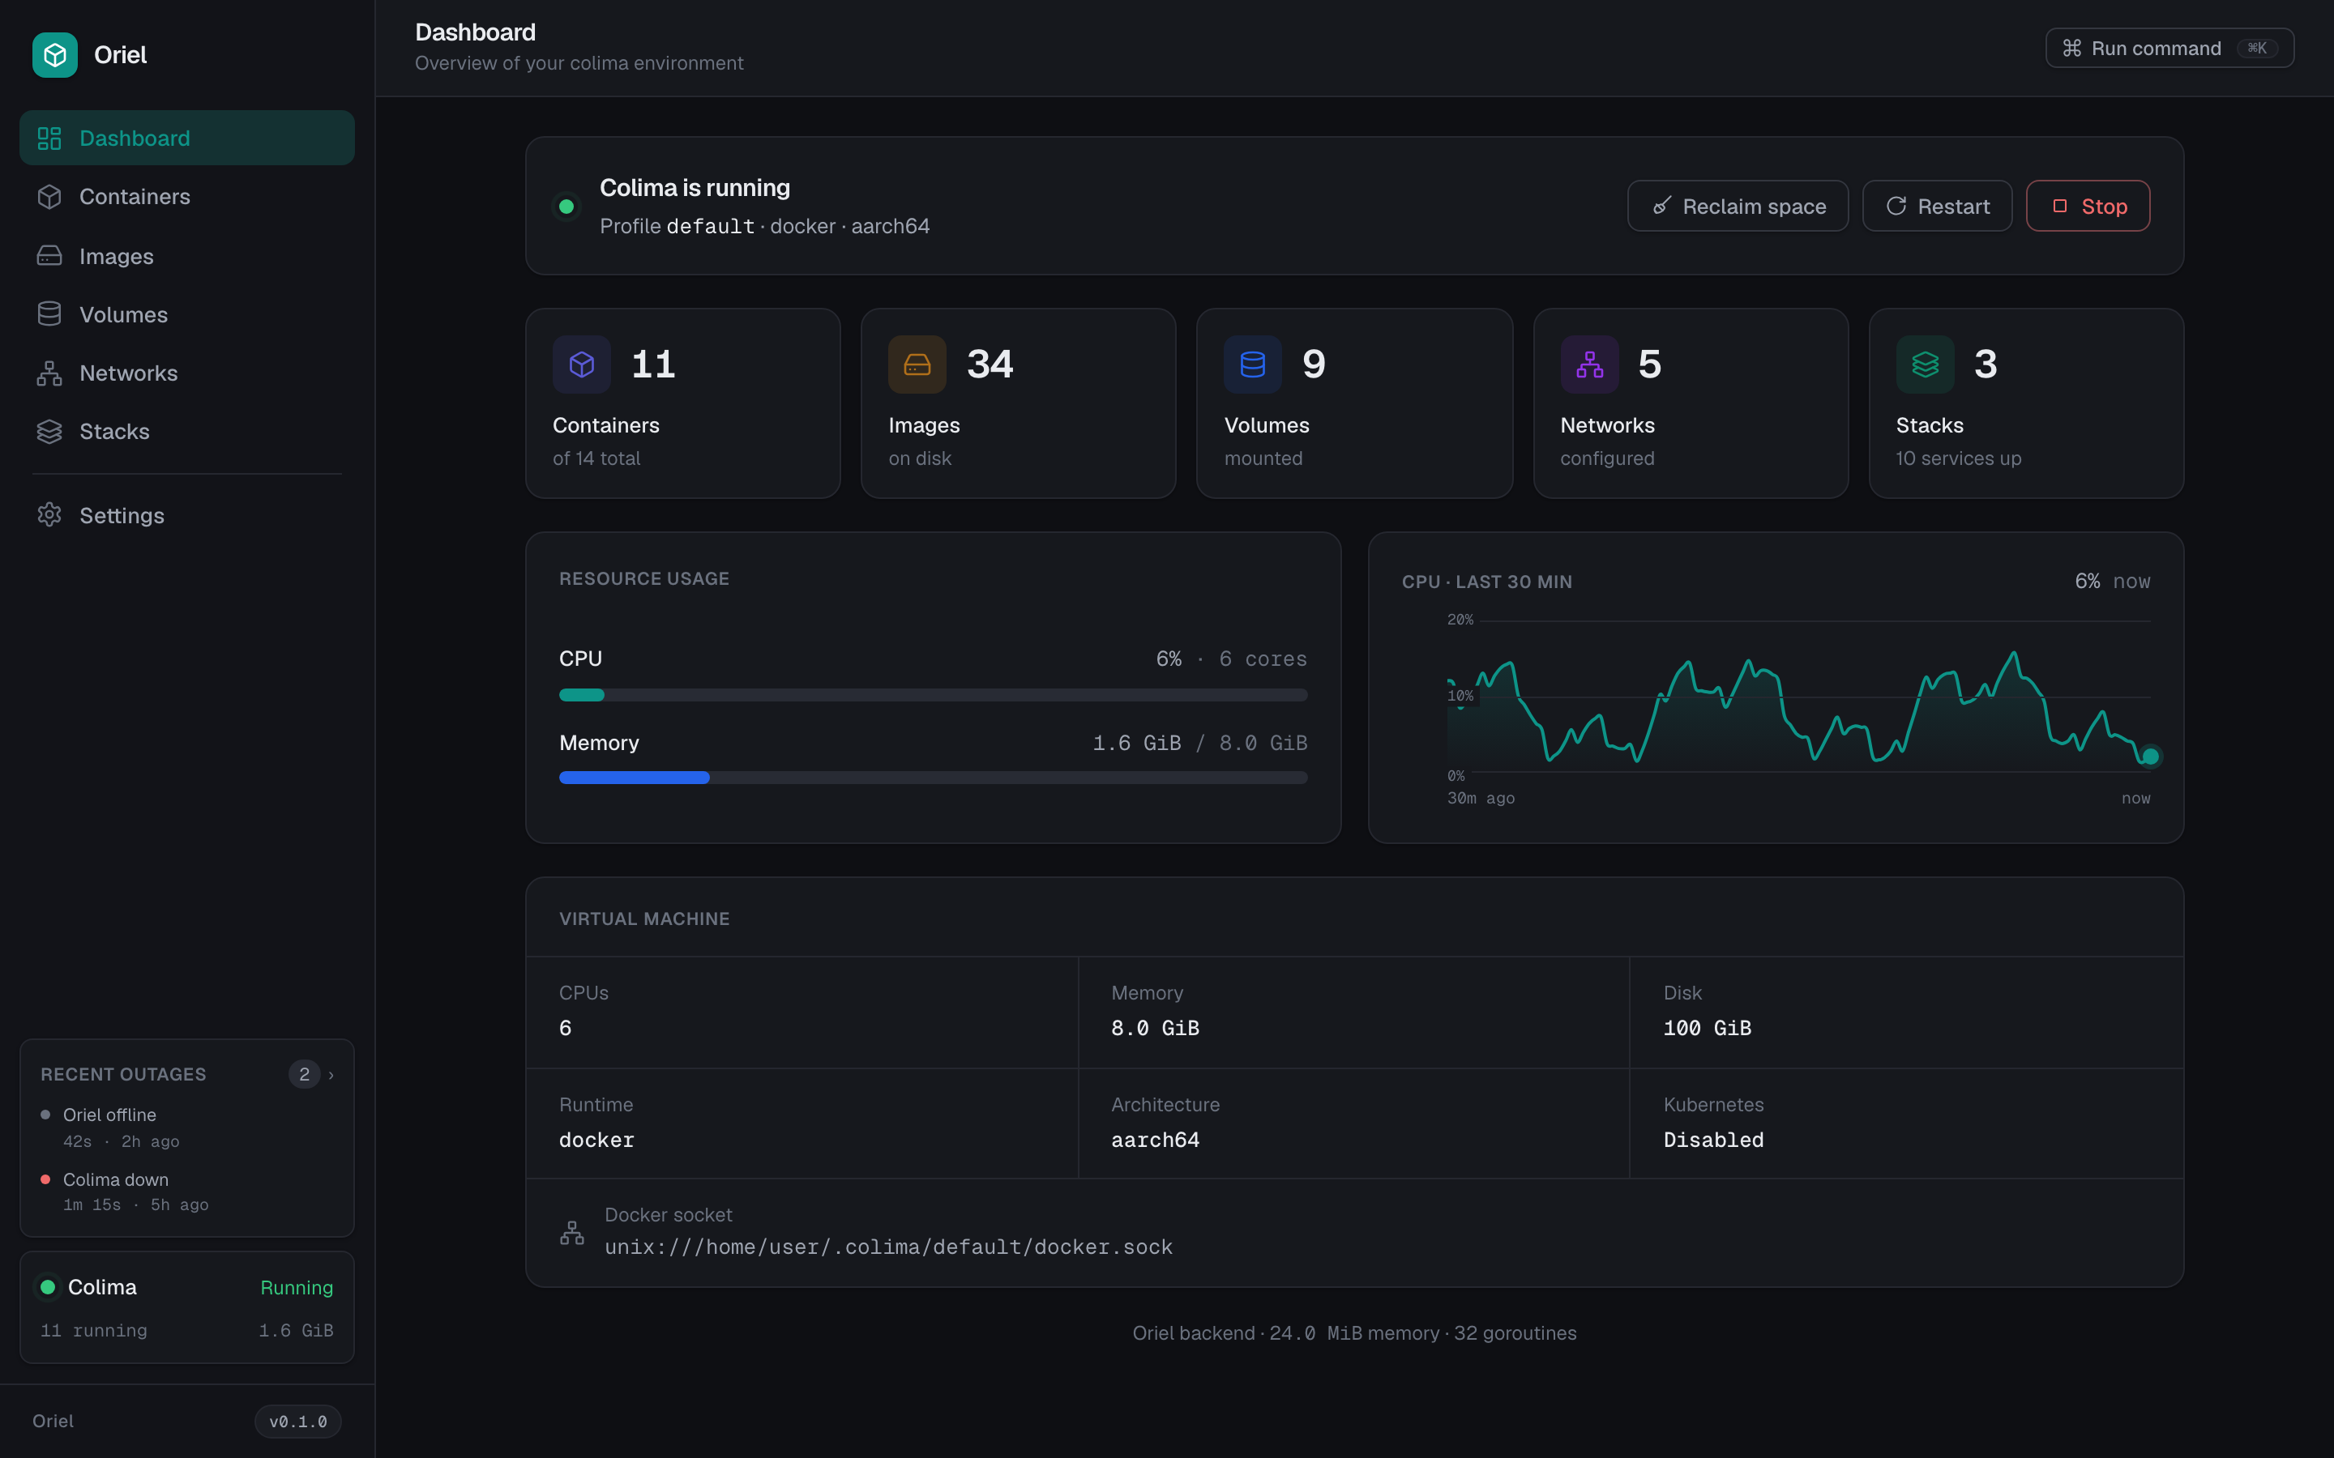The height and width of the screenshot is (1458, 2334).
Task: Click Reclaim space button
Action: [x=1738, y=206]
